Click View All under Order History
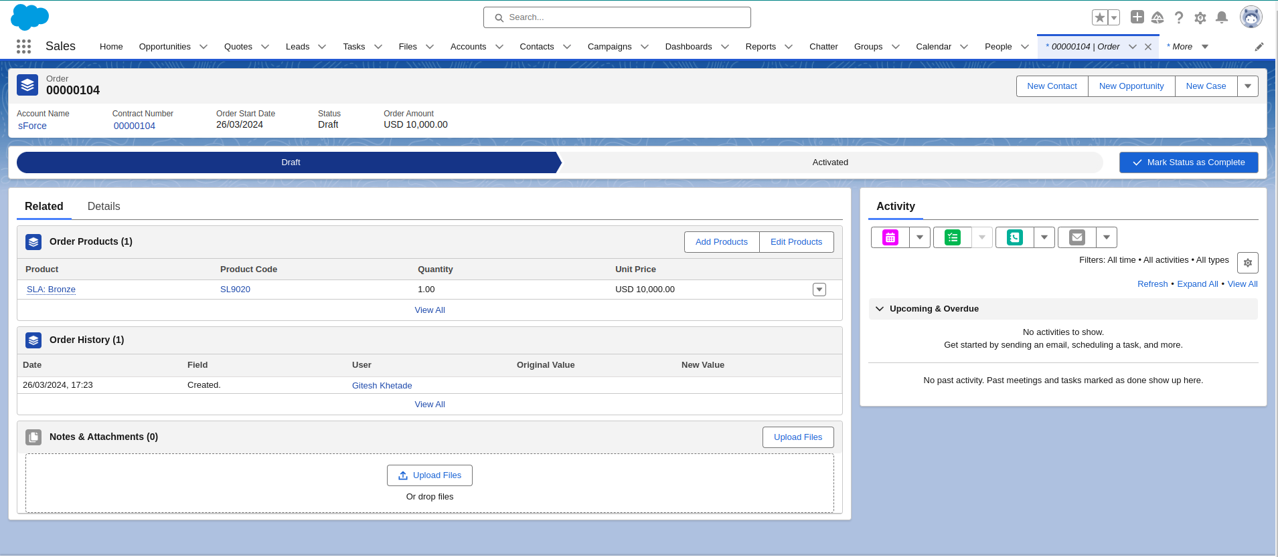This screenshot has width=1278, height=557. pos(430,405)
